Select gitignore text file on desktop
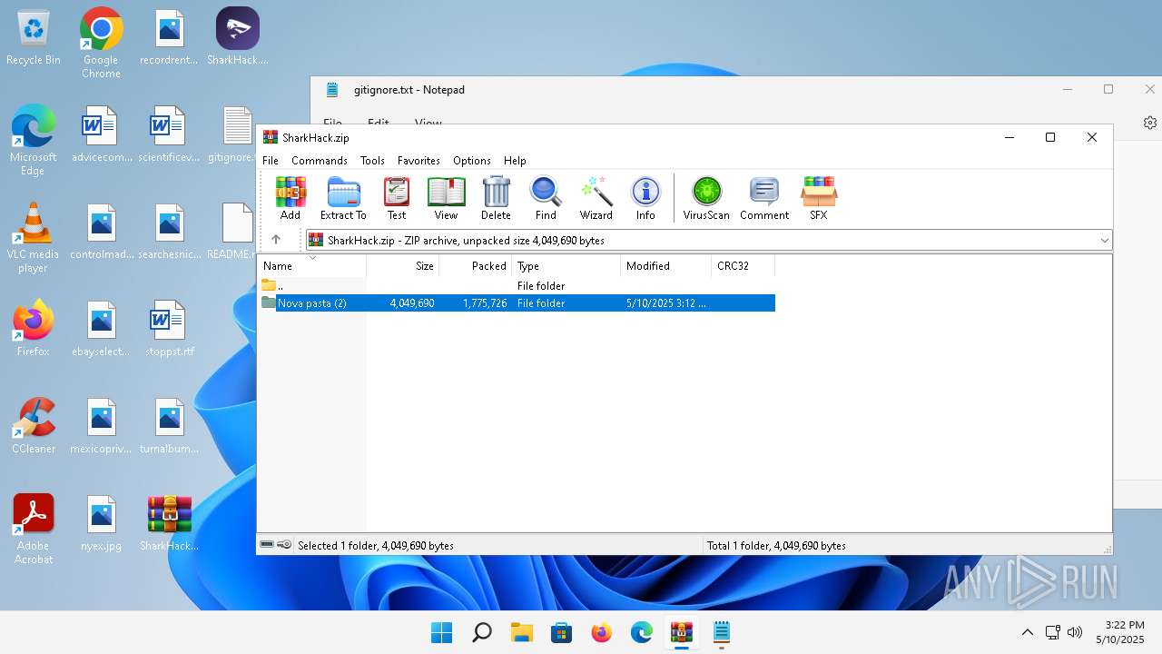This screenshot has height=654, width=1162. click(234, 134)
